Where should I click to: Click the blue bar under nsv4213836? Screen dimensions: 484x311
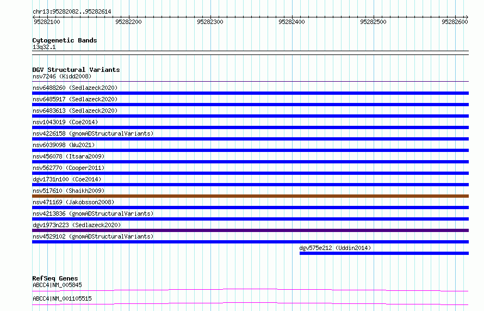point(250,219)
